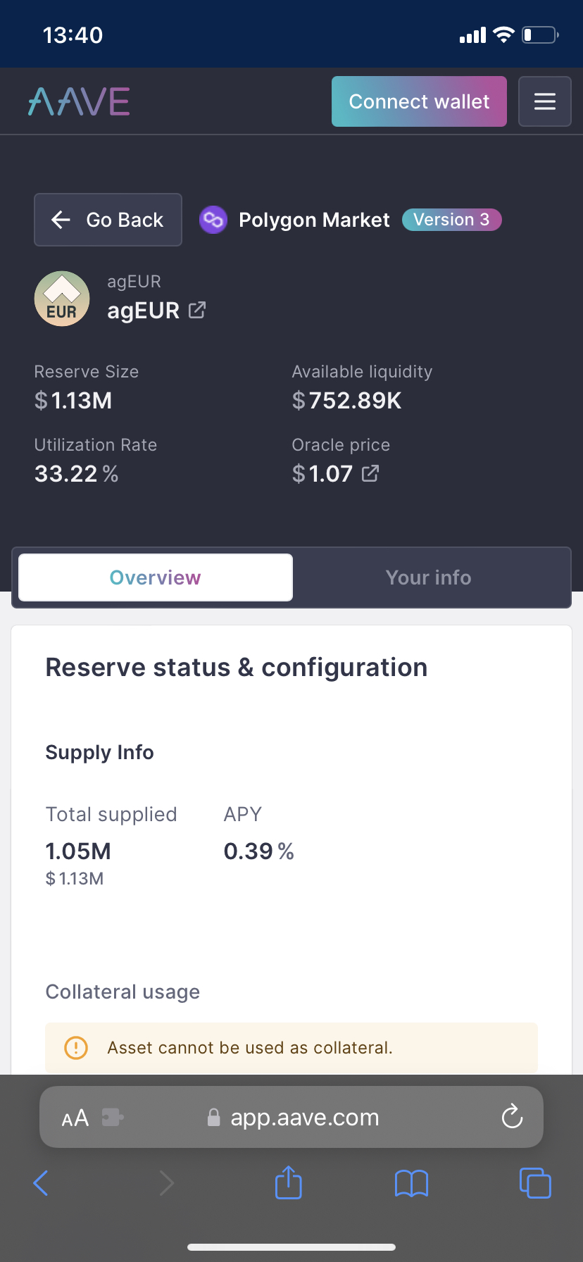This screenshot has height=1262, width=583.
Task: Click the page reload icon
Action: tap(511, 1117)
